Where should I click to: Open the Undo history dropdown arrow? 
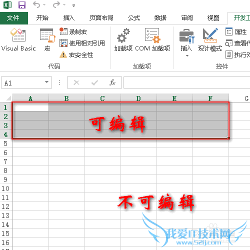44,5
